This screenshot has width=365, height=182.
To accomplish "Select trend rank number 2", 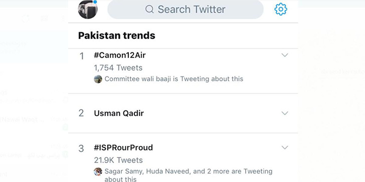I will (x=81, y=113).
